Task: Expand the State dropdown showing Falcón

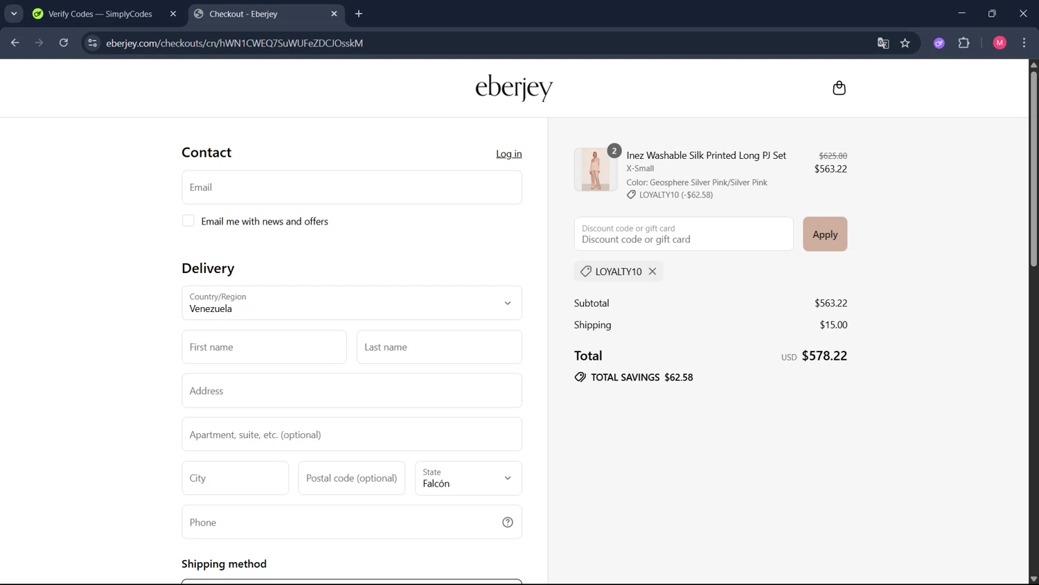Action: 468,478
